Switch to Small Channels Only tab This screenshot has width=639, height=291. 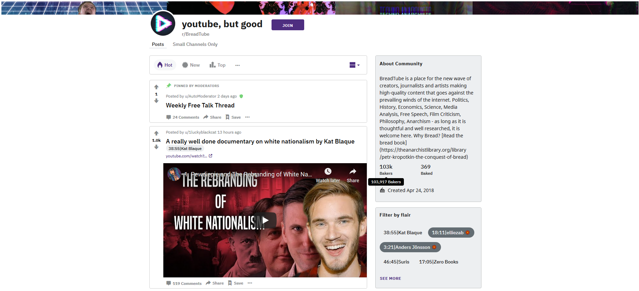coord(195,44)
